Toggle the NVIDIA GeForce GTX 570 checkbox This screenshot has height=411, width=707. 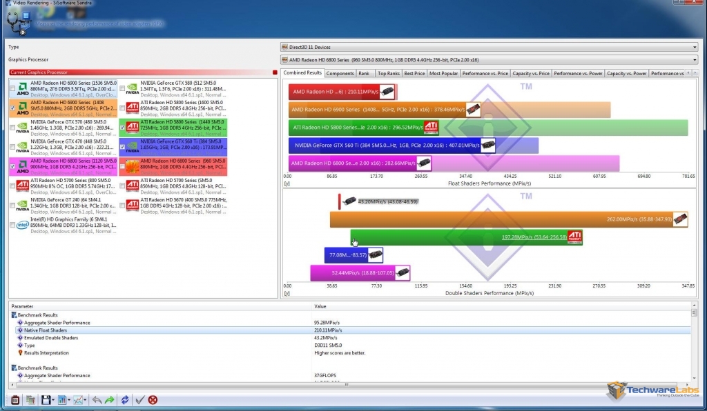[12, 128]
